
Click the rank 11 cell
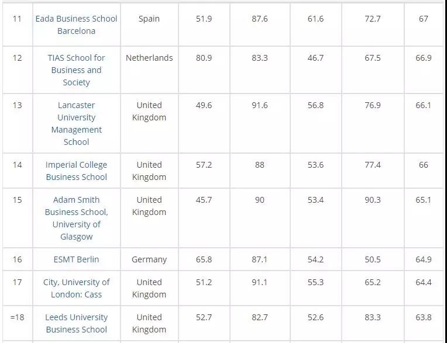(17, 19)
